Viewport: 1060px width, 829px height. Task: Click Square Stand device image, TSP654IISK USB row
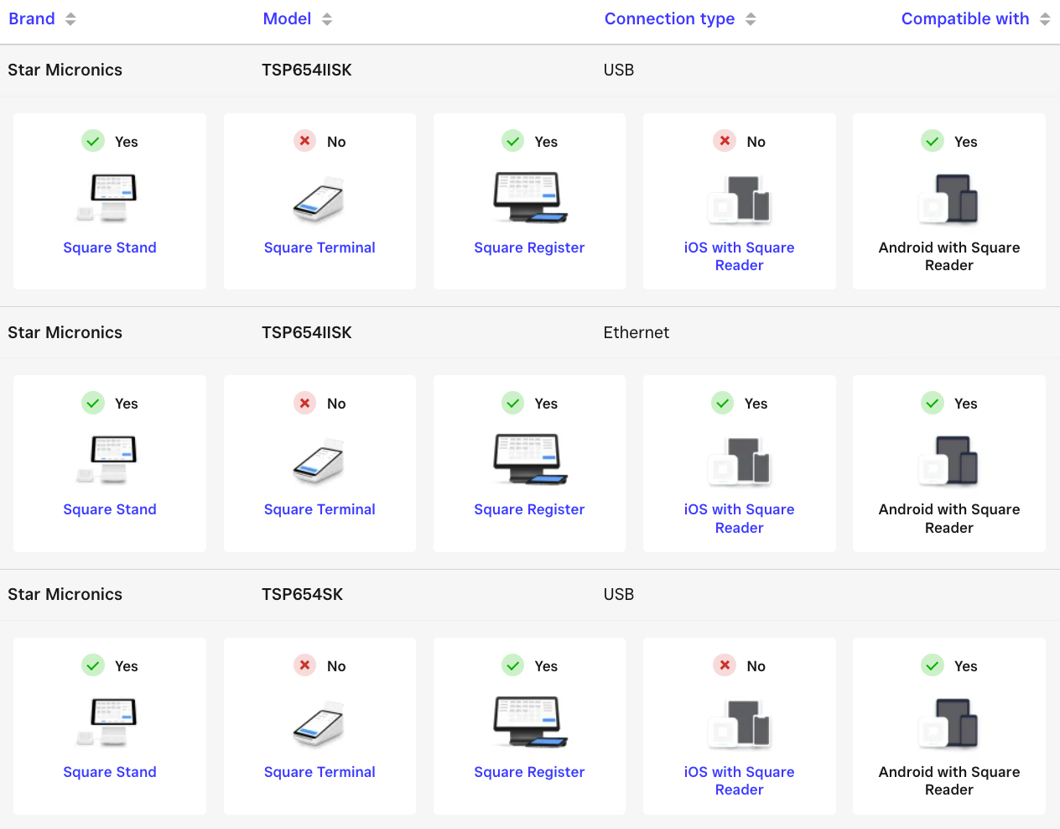tap(107, 198)
